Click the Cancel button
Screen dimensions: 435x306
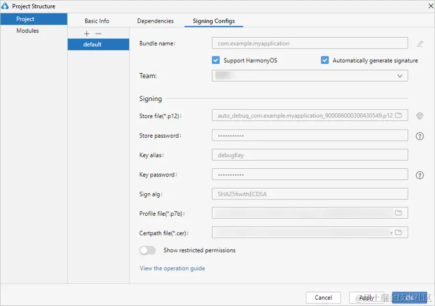click(x=323, y=298)
